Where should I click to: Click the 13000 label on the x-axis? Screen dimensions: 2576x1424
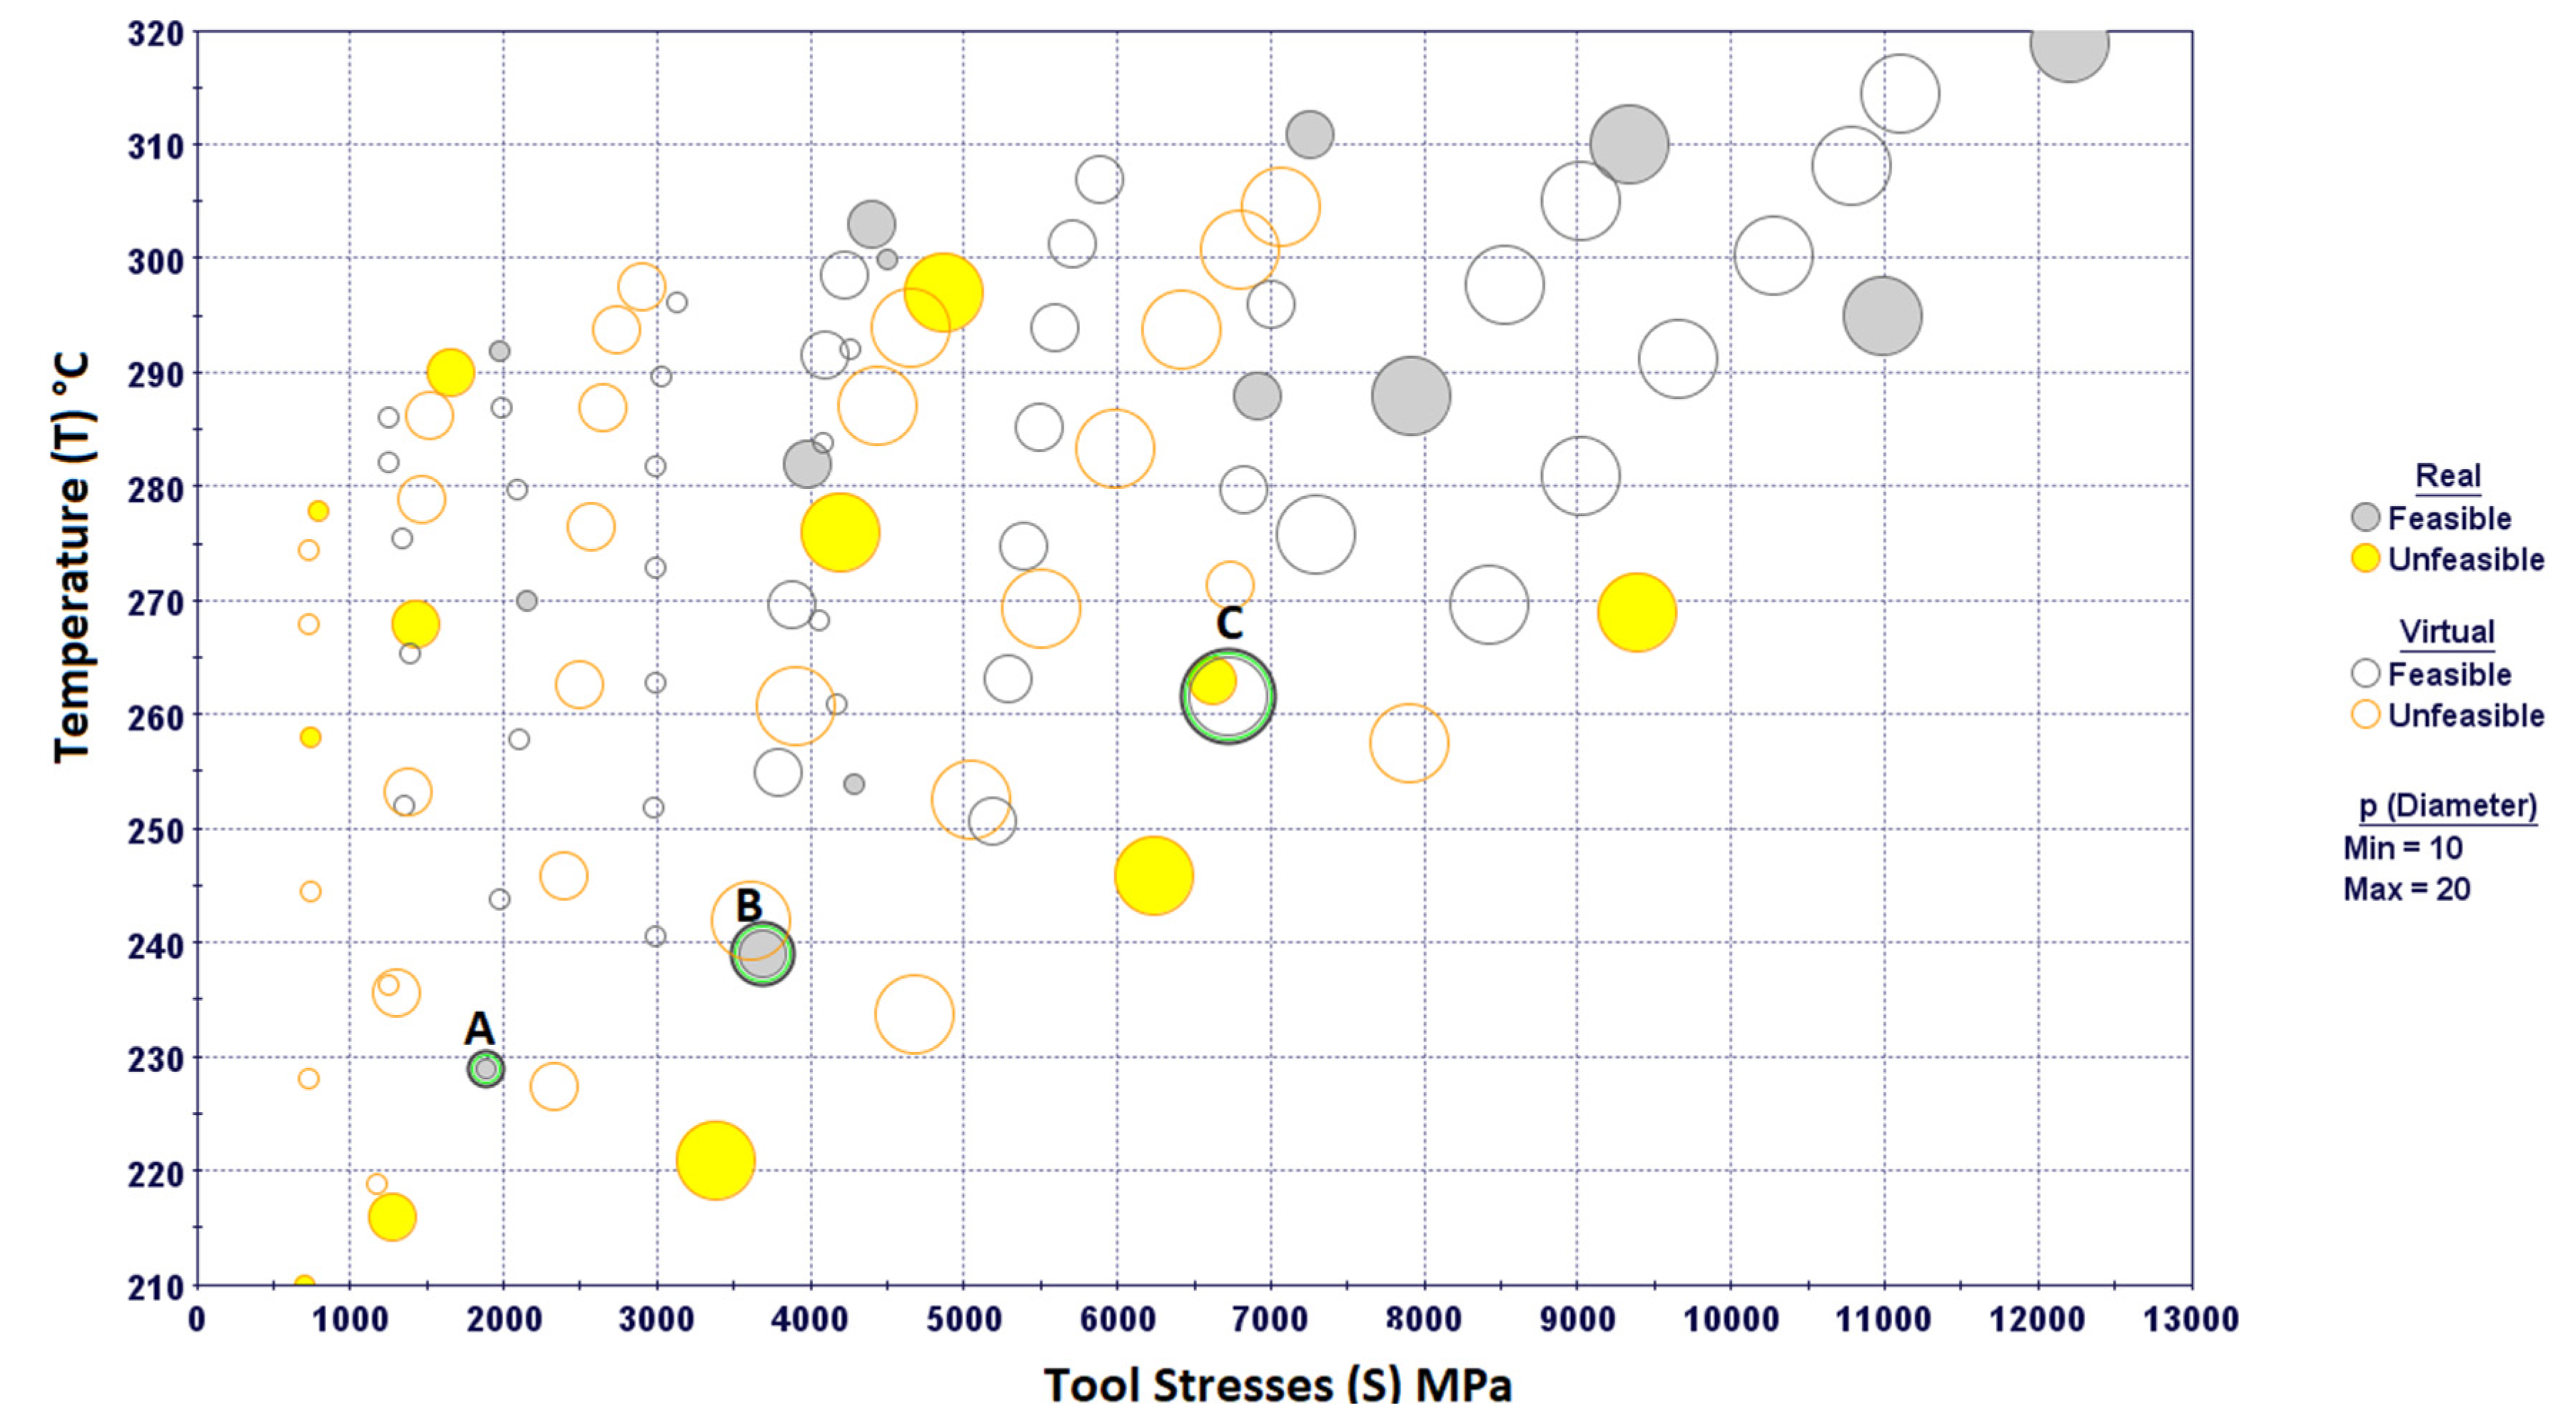(2190, 1320)
